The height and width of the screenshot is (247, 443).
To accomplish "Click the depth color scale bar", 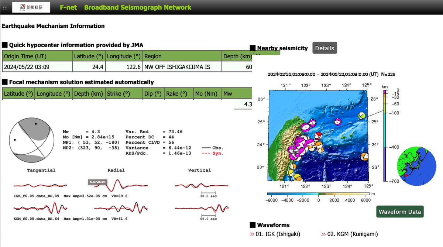I will (x=385, y=135).
